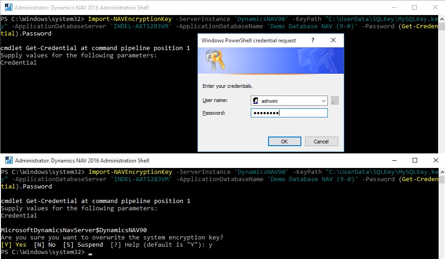The image size is (445, 259).
Task: Cancel the PowerShell credential request
Action: click(321, 142)
